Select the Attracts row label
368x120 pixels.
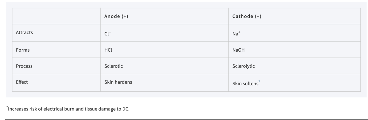(x=24, y=33)
